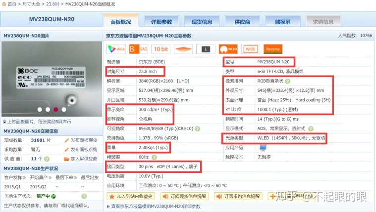The height and width of the screenshot is (212, 376).
Task: Click the 2015,Q2 production date
Action: pos(38,187)
